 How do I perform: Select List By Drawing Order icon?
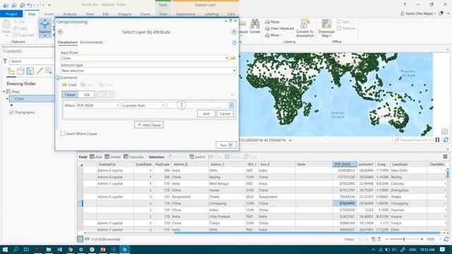click(x=11, y=71)
